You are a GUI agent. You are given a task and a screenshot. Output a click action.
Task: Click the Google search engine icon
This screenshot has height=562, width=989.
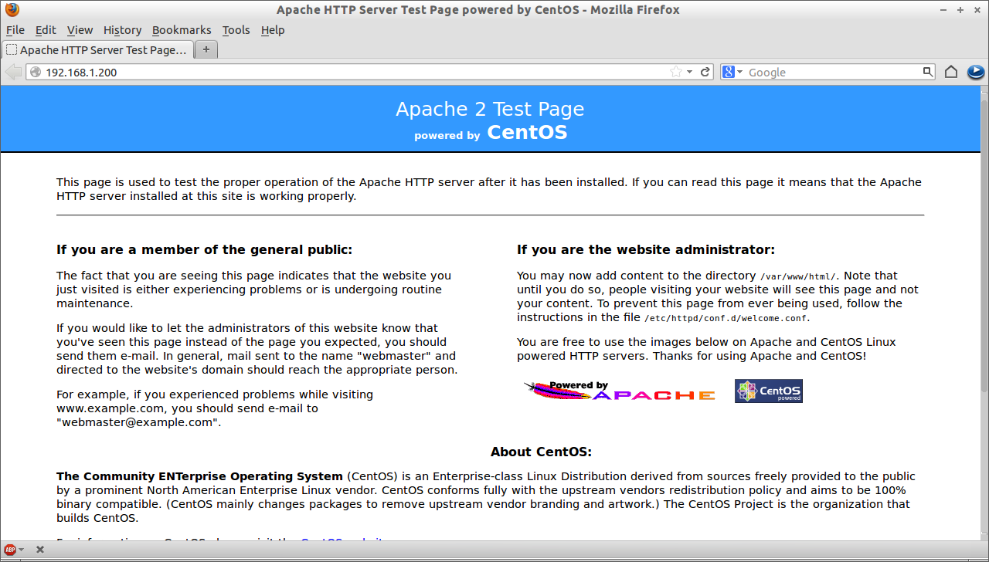(728, 72)
